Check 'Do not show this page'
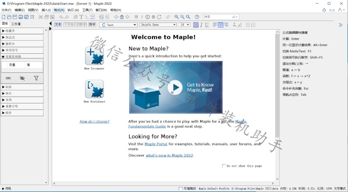The width and height of the screenshot is (348, 192). (224, 166)
